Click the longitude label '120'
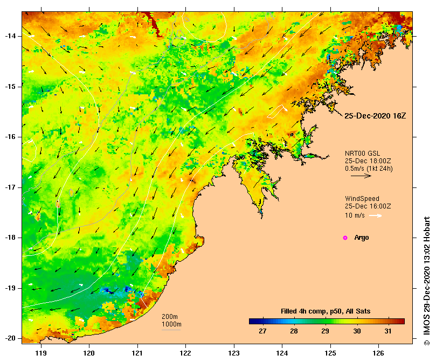Image resolution: width=436 pixels, height=362 pixels. (89, 353)
